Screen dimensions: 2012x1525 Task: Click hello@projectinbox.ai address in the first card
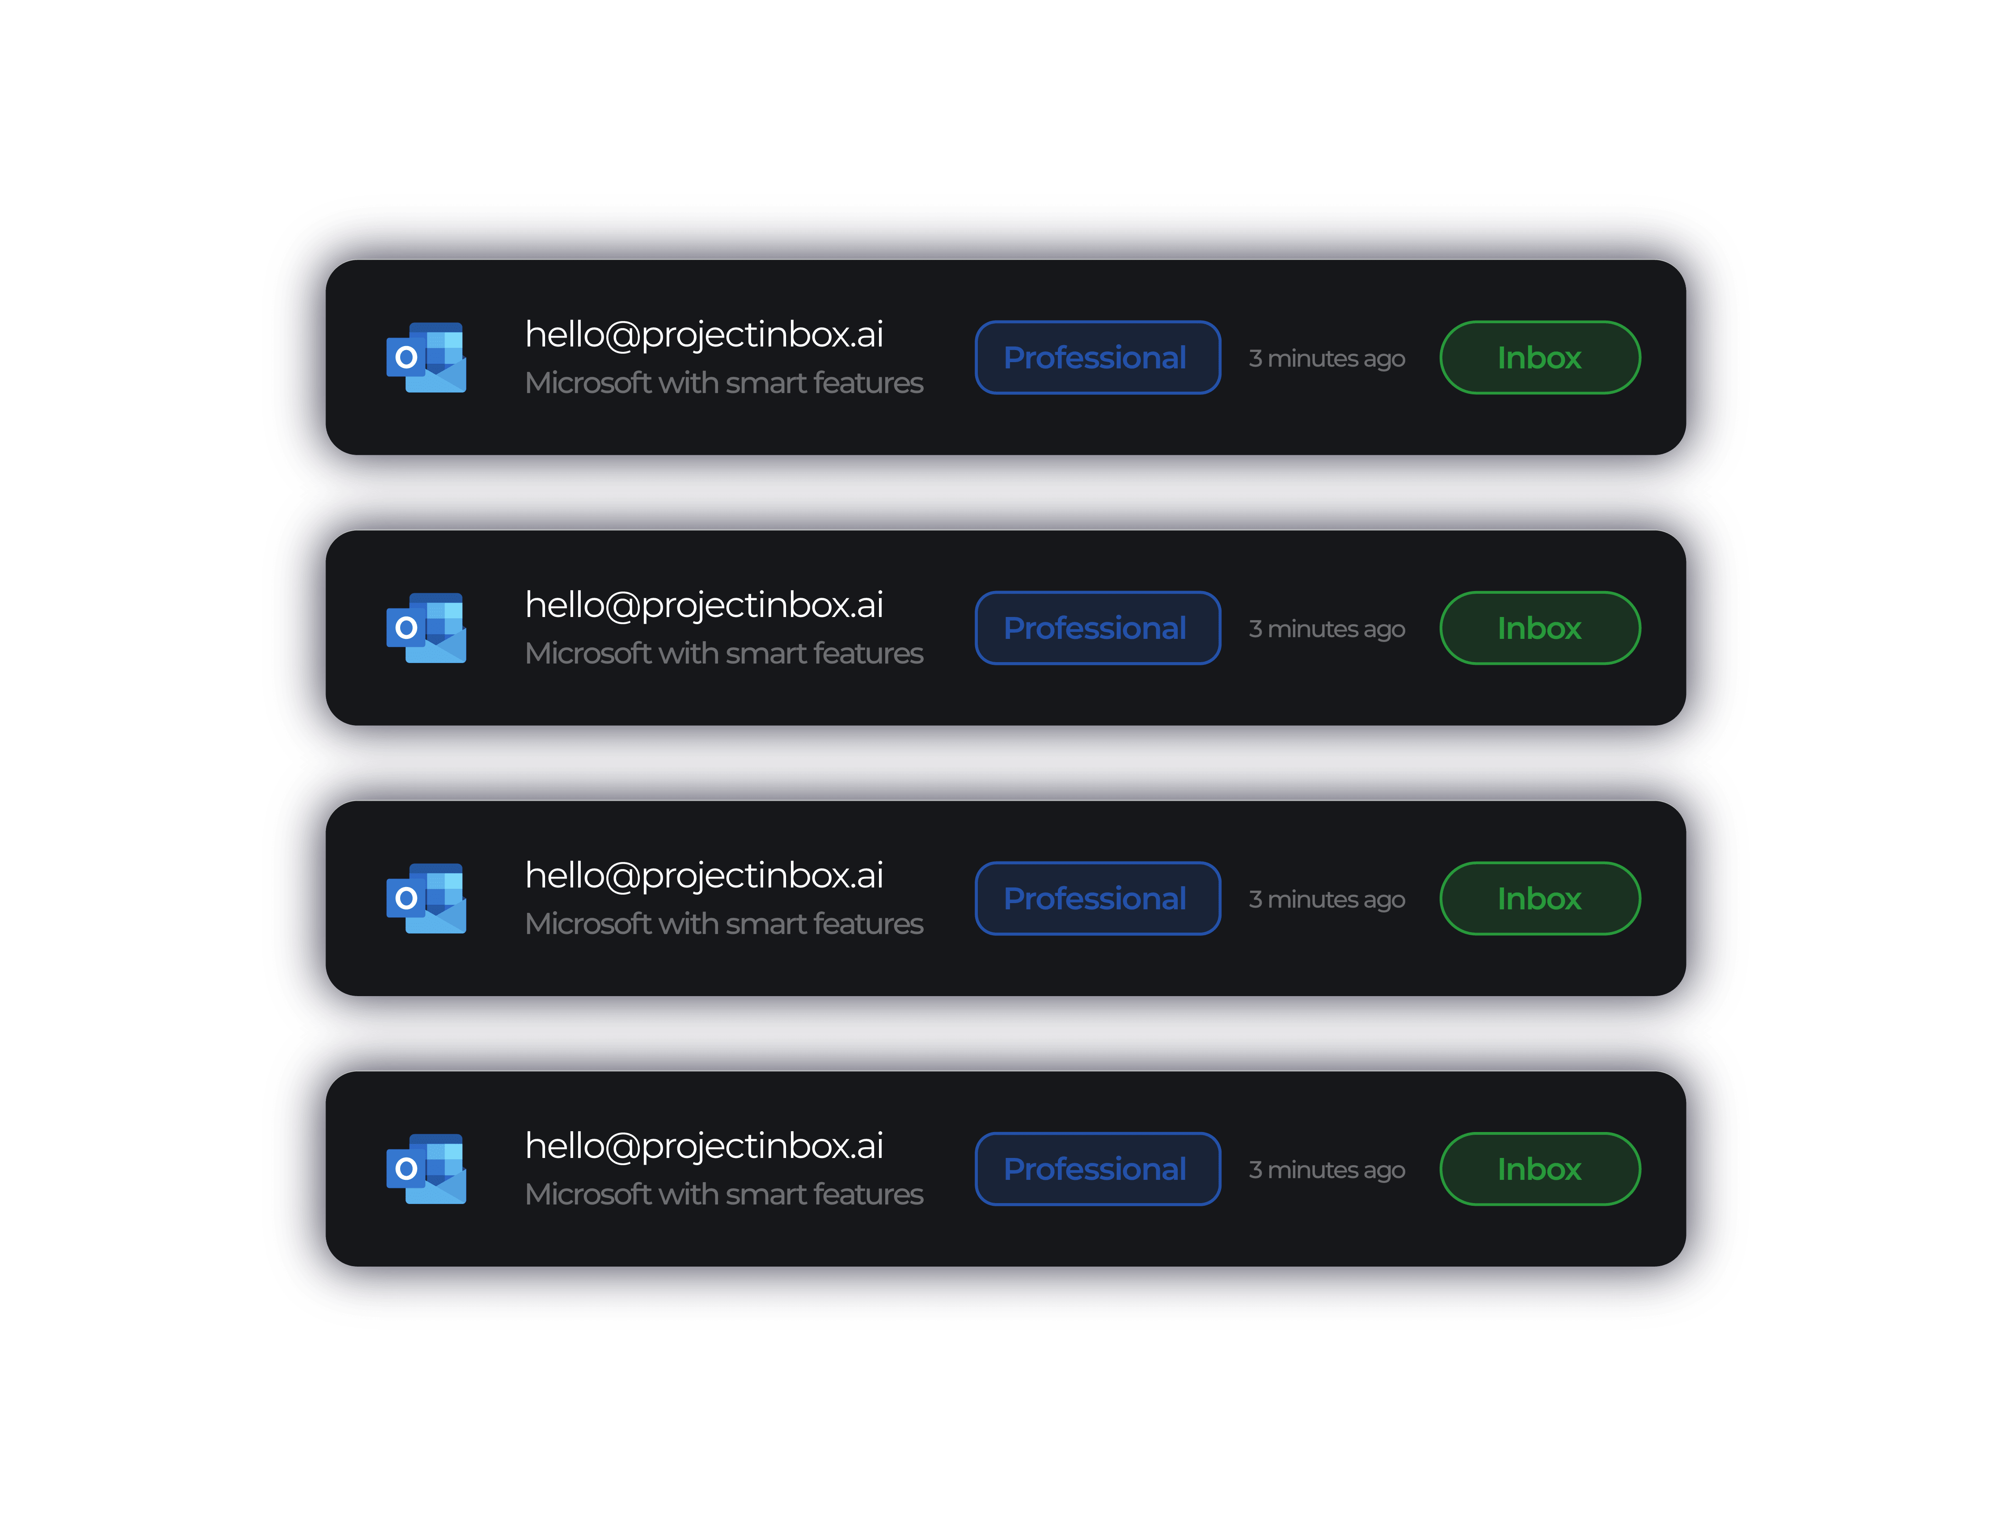click(704, 336)
